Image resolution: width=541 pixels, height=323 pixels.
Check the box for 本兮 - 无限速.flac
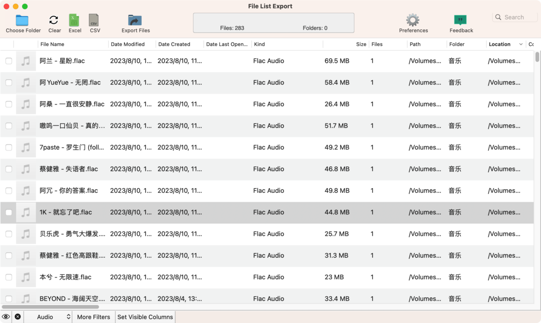point(9,277)
